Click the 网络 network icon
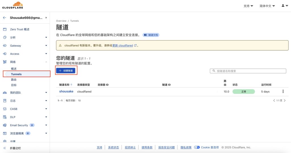 [5, 62]
